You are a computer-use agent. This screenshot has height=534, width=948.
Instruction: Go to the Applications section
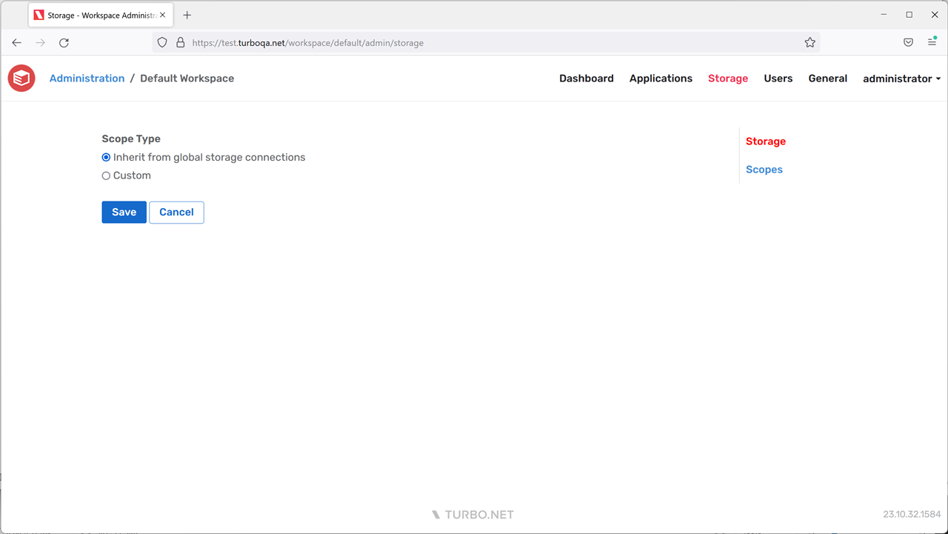pyautogui.click(x=661, y=79)
